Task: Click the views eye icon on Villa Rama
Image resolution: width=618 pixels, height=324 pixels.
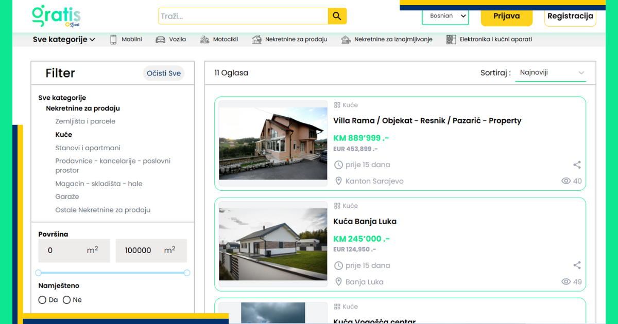Action: pos(566,181)
